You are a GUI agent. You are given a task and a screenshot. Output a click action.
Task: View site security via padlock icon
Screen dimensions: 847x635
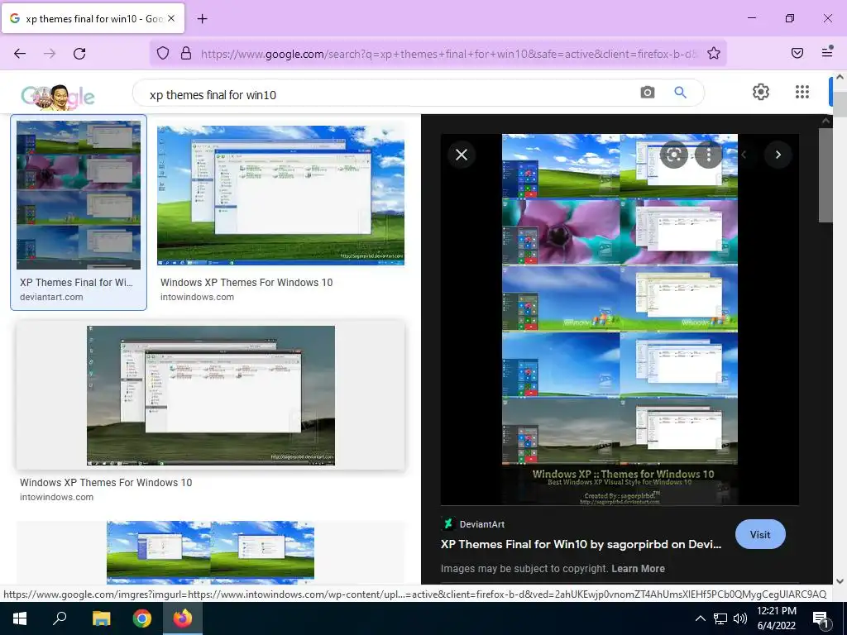[186, 53]
